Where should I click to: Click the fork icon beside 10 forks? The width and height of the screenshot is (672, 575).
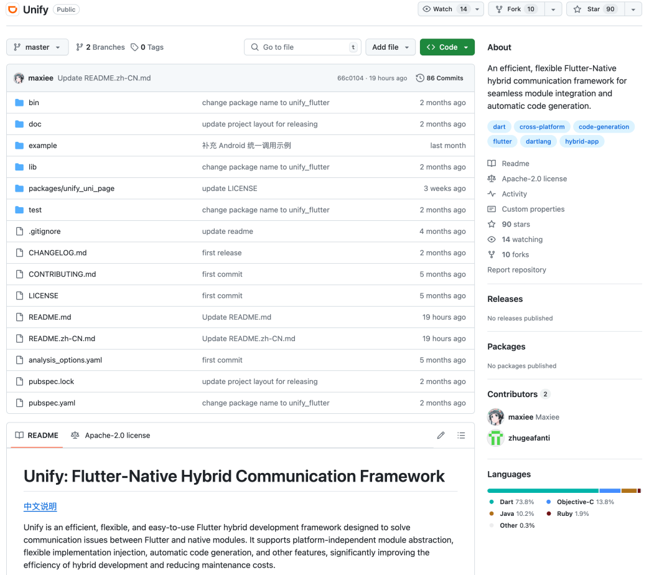492,255
